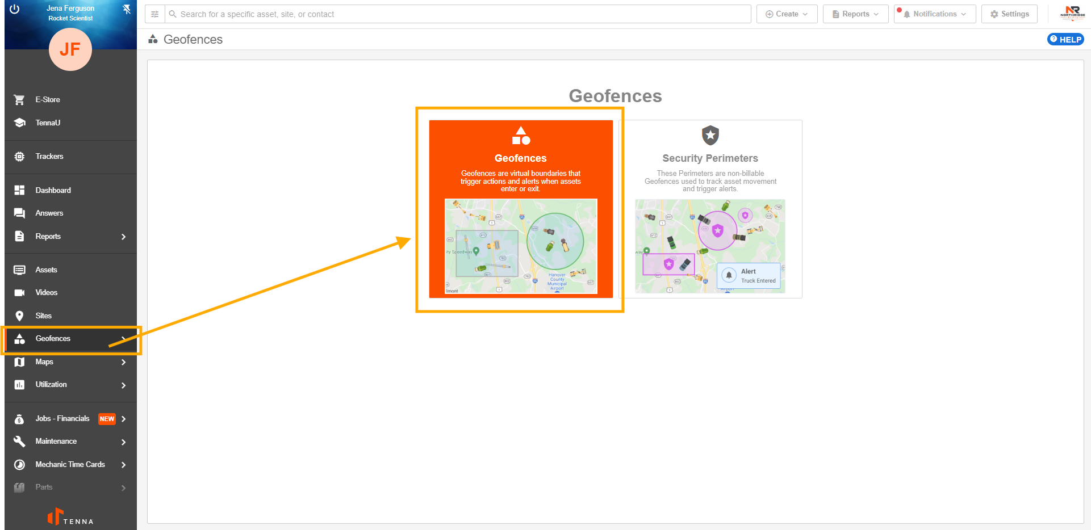The image size is (1091, 530).
Task: Open the Create dropdown
Action: (x=787, y=14)
